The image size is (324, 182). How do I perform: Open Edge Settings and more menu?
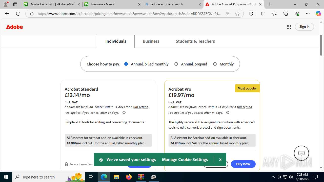click(308, 14)
